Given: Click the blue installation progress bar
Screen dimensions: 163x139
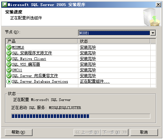Looking at the screenshot, I should [x=81, y=116].
